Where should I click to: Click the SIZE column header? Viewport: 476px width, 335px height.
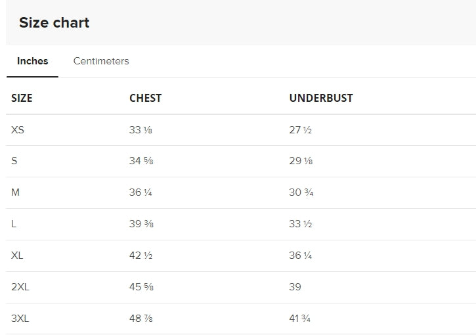[22, 98]
